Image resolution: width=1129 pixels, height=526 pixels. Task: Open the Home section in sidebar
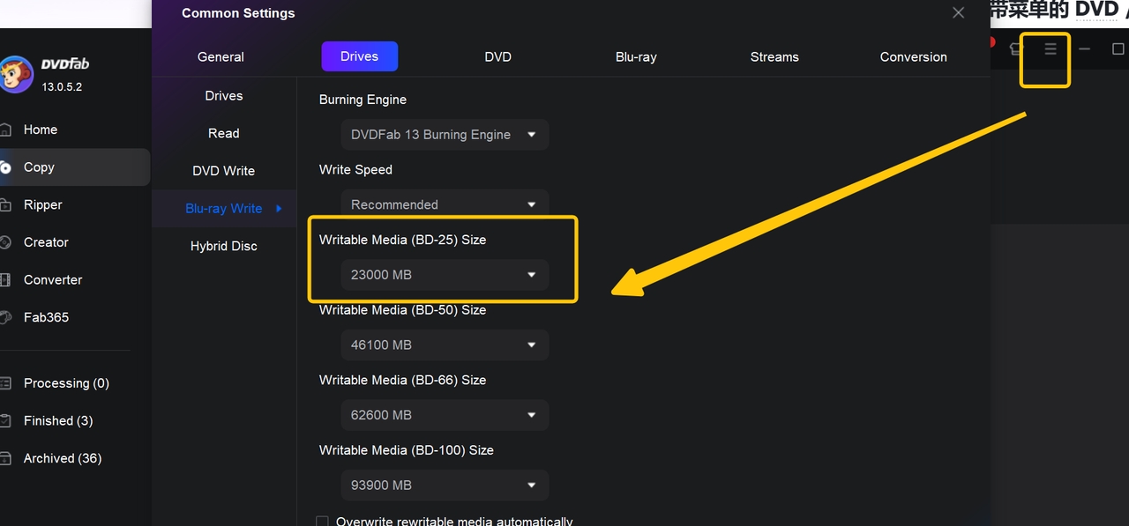pyautogui.click(x=39, y=130)
